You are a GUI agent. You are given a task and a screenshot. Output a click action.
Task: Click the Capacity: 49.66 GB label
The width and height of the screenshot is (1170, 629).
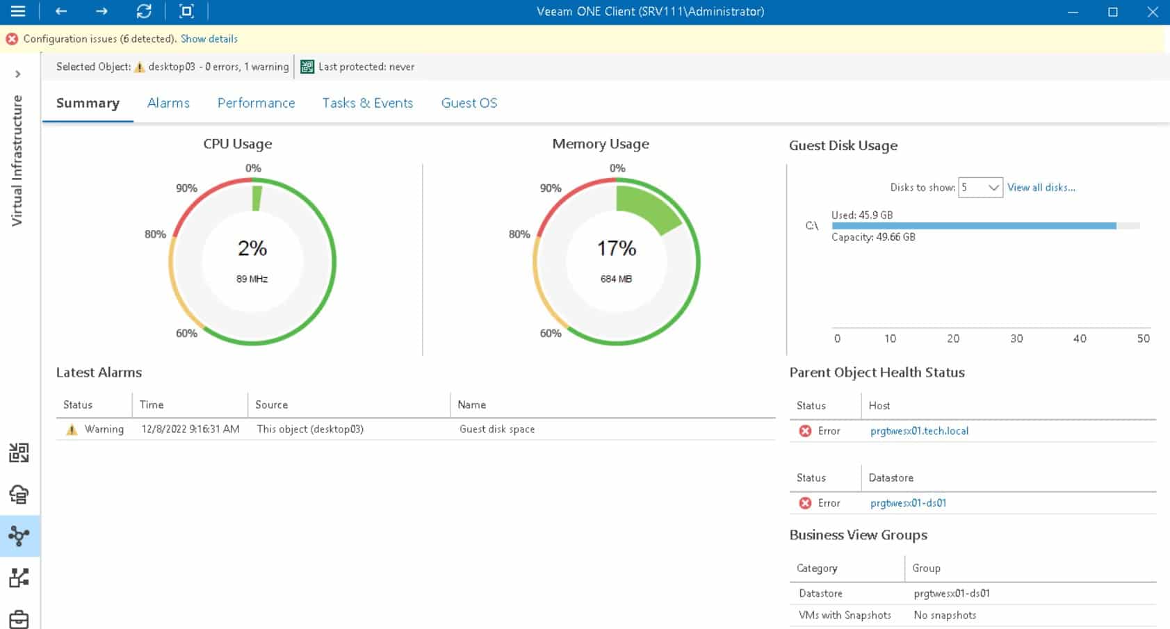[x=873, y=237]
